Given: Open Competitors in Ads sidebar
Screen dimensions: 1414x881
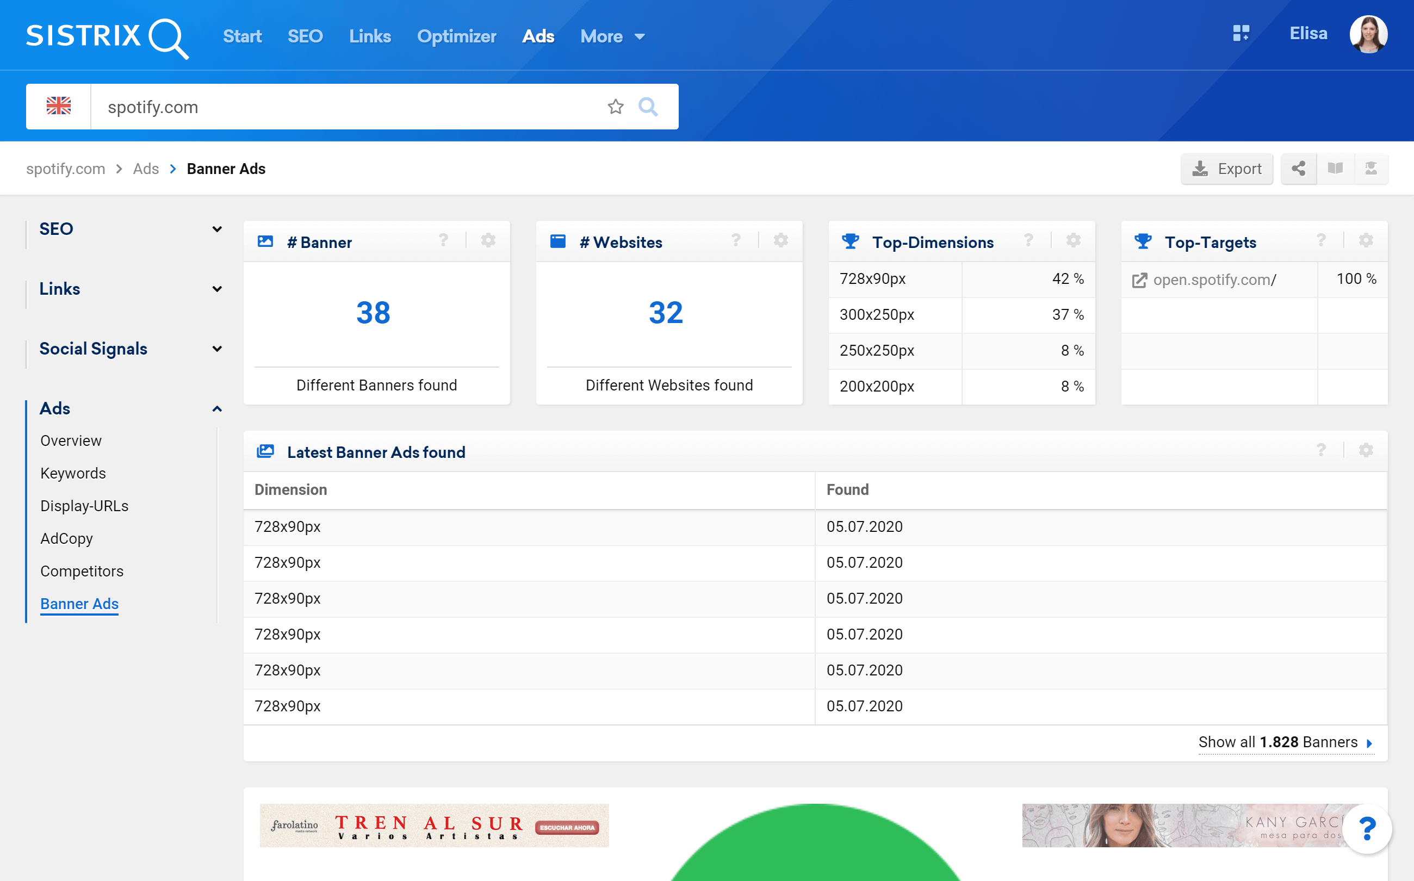Looking at the screenshot, I should (x=82, y=571).
